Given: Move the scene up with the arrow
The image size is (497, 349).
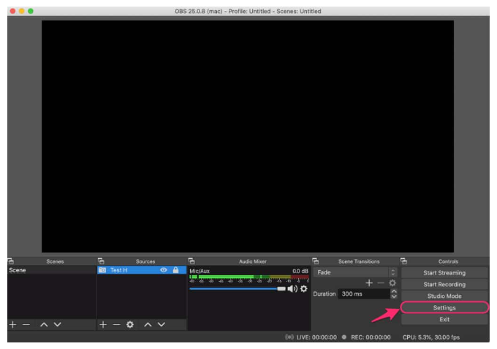Looking at the screenshot, I should (44, 325).
